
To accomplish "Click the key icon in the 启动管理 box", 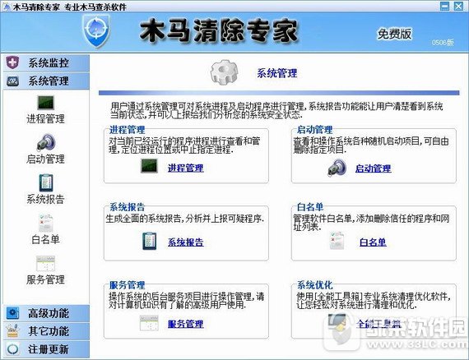I will (x=337, y=168).
